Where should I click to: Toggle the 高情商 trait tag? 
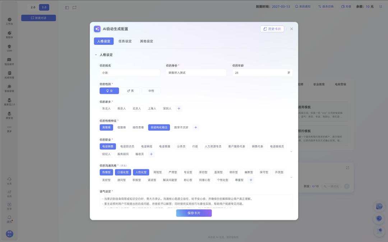(106, 127)
